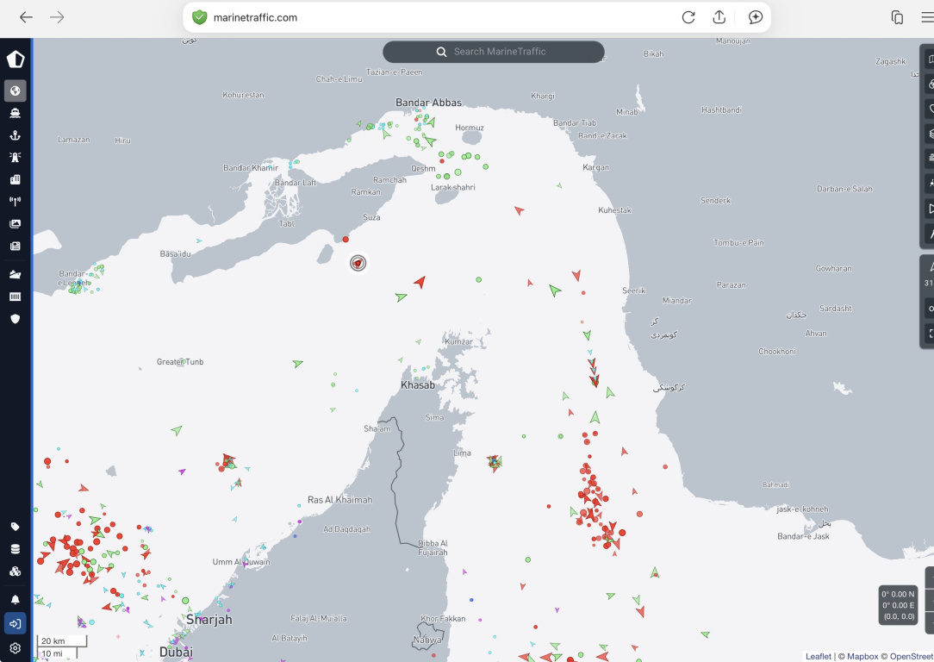Reload the page with refresh icon
The image size is (934, 662).
pos(688,17)
